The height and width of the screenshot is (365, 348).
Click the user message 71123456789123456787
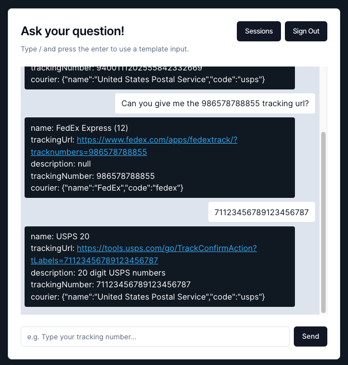point(261,212)
